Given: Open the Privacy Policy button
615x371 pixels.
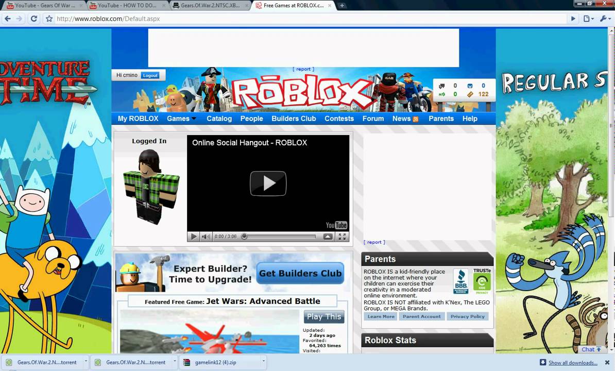Looking at the screenshot, I should pyautogui.click(x=468, y=316).
